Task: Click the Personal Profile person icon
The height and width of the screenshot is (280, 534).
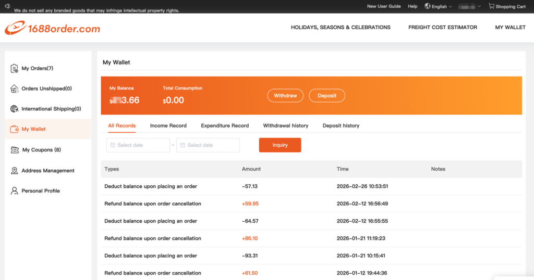Action: click(x=15, y=191)
